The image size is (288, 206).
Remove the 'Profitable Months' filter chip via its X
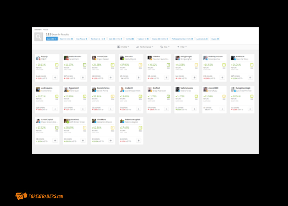tap(192, 39)
